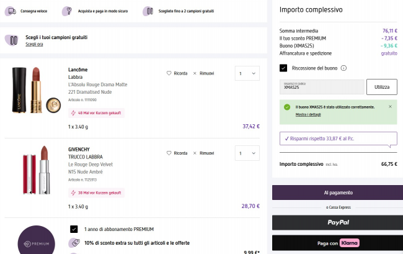
Task: Open quantity dropdown for Givenchy lipstick
Action: coord(247,153)
